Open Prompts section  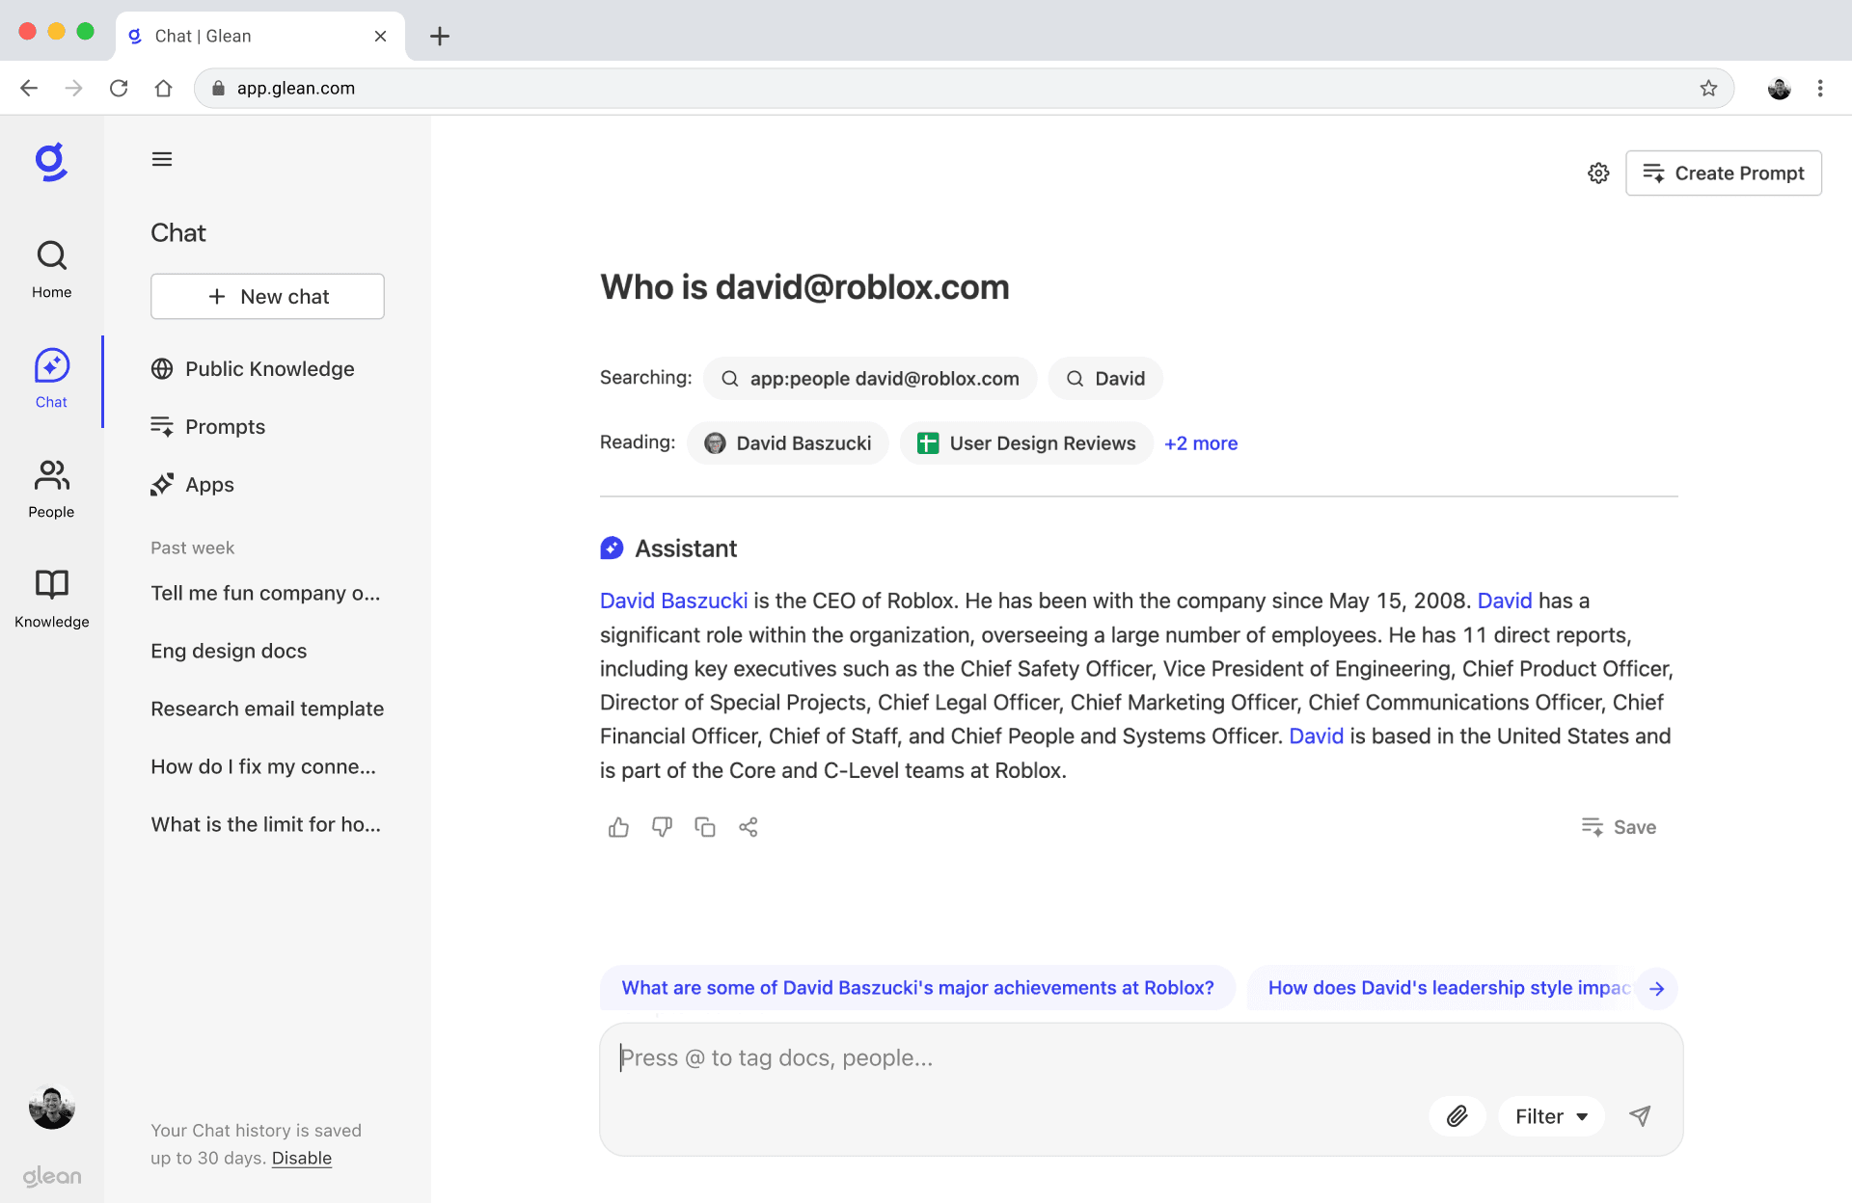click(x=208, y=427)
